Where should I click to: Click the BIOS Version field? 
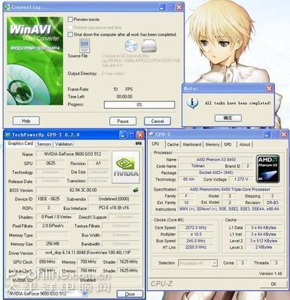pos(83,190)
